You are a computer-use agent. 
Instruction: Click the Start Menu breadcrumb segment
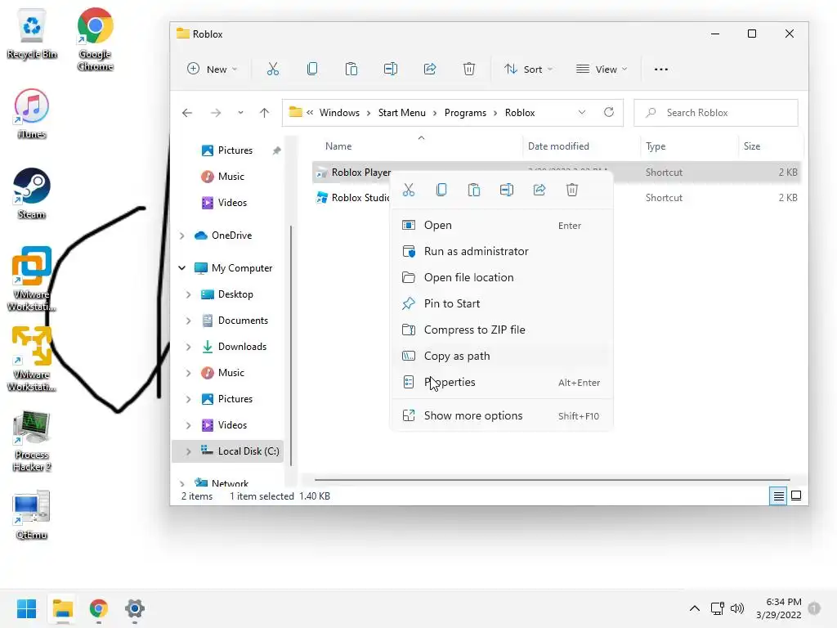coord(402,113)
